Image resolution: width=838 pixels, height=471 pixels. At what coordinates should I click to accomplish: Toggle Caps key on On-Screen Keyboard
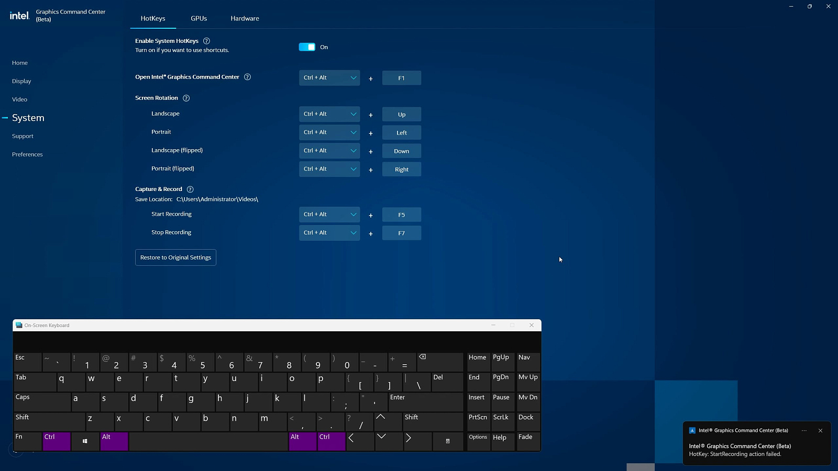tap(42, 401)
